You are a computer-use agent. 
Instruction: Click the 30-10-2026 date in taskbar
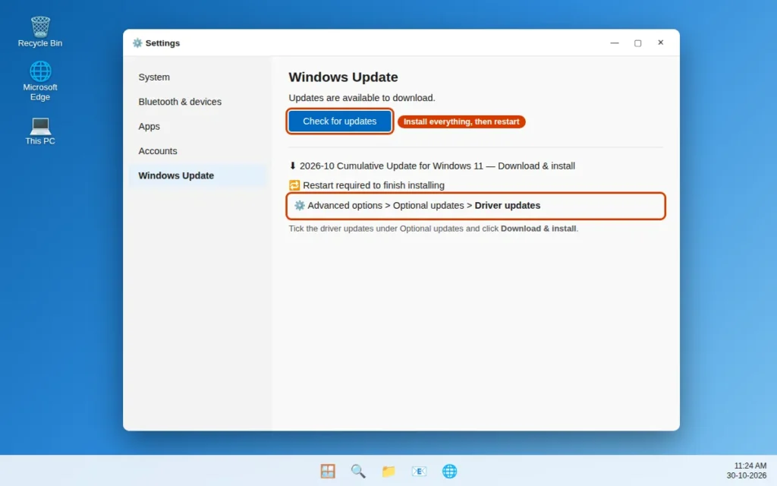pos(747,475)
